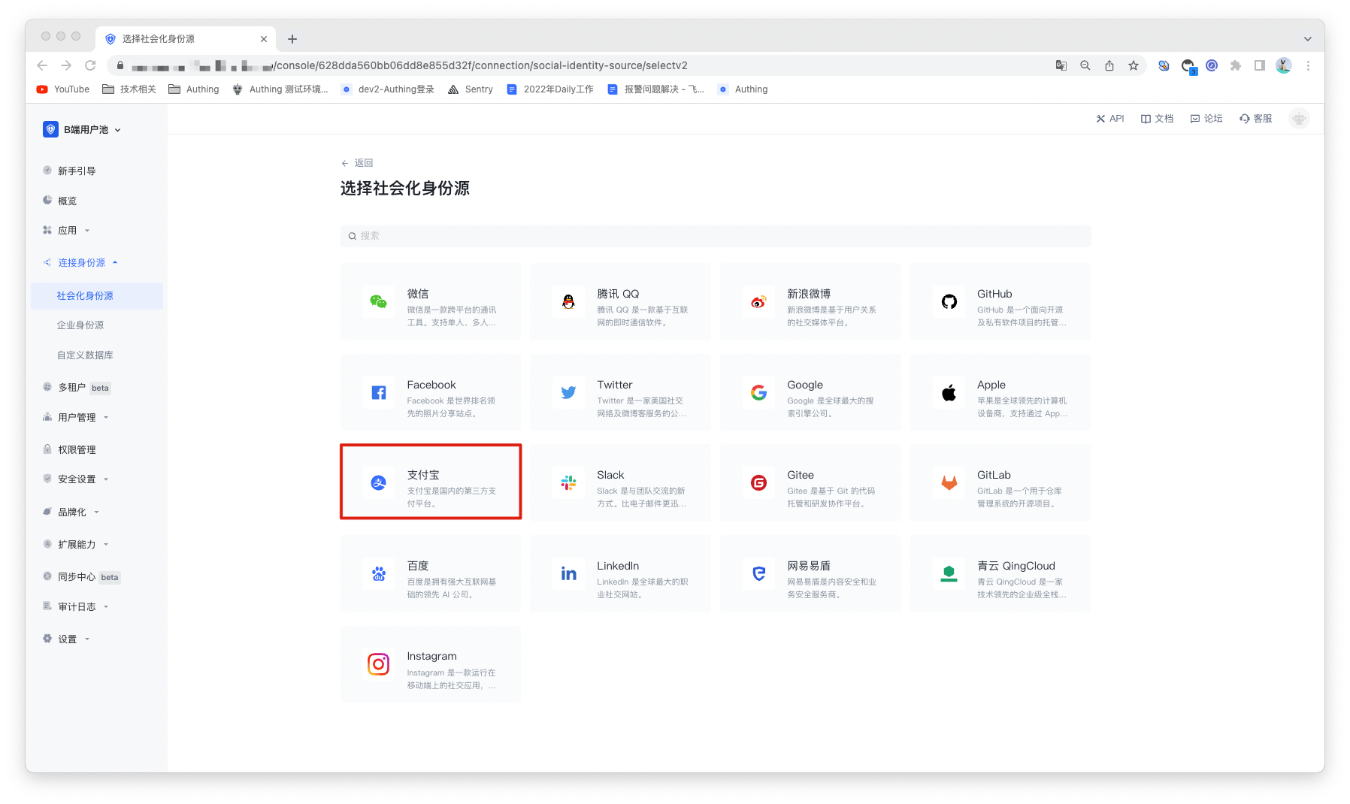
Task: Expand the 应用 sidebar menu
Action: click(x=68, y=231)
